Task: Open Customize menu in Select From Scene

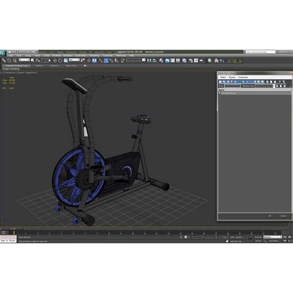Action: point(243,77)
